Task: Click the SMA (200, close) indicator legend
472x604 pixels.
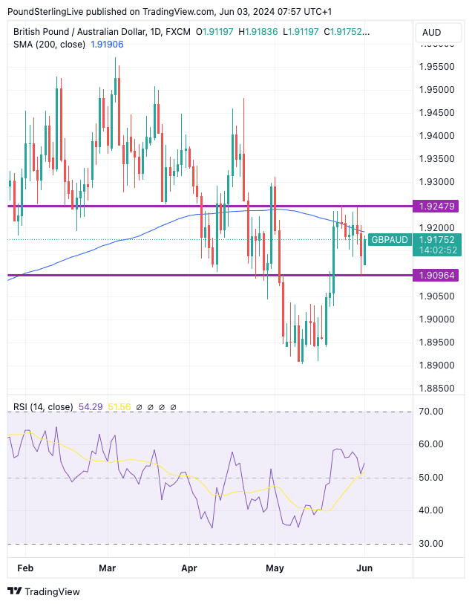Action: [x=50, y=44]
